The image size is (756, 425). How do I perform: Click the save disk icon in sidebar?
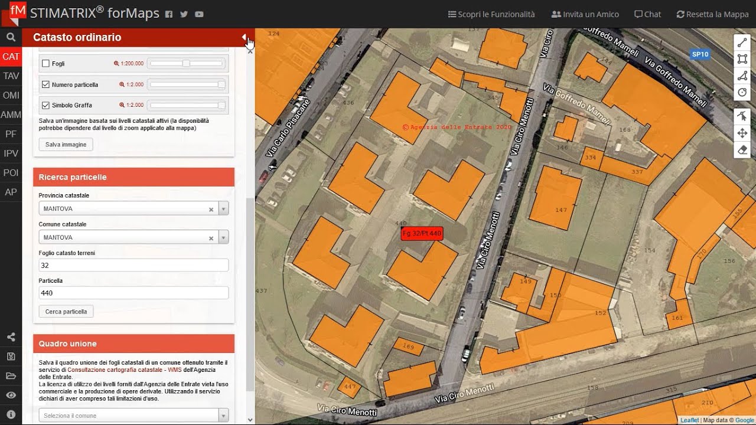click(11, 357)
